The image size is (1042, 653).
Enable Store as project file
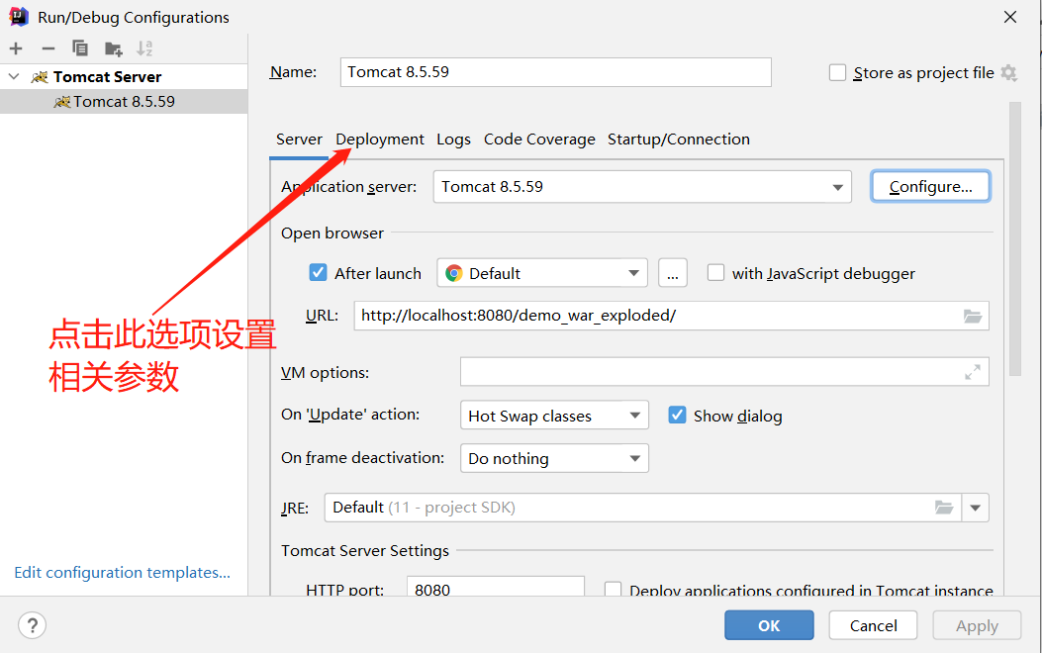837,72
